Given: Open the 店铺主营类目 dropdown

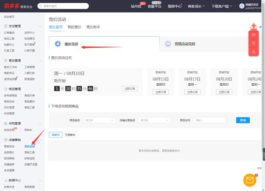Looking at the screenshot, I should [x=155, y=120].
